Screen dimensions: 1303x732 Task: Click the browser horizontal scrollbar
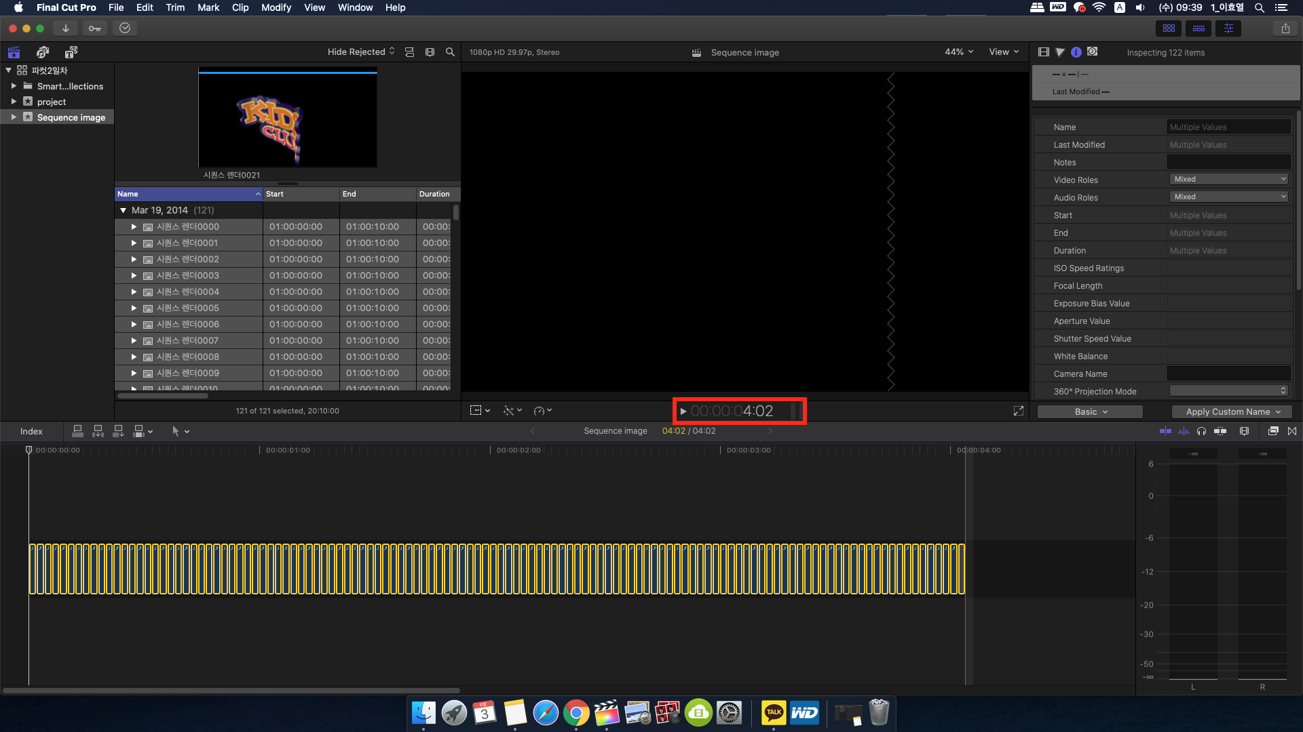(163, 396)
